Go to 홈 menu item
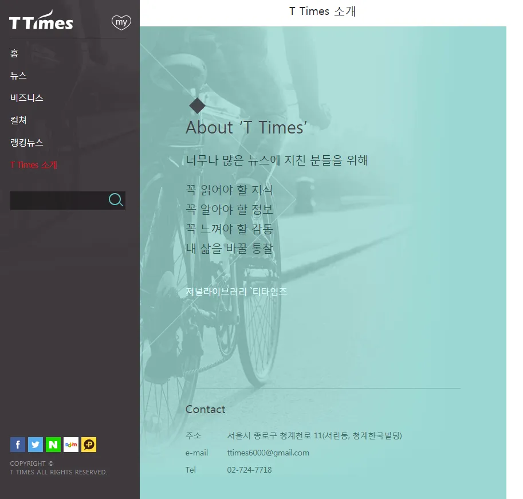This screenshot has width=523, height=499. click(14, 53)
